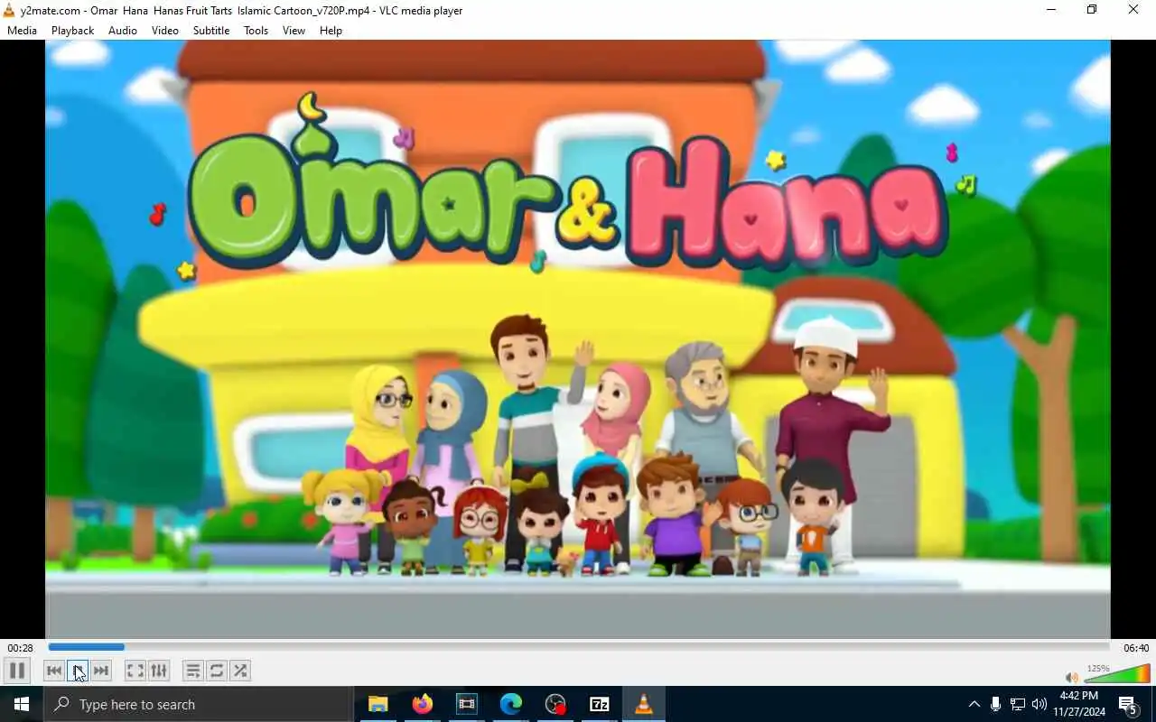Toggle elapsed time display 00:28
The image size is (1156, 722).
[20, 648]
